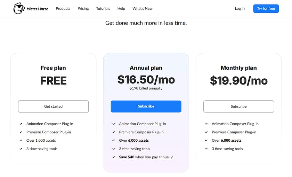Open the Help page
The height and width of the screenshot is (177, 292).
click(121, 9)
